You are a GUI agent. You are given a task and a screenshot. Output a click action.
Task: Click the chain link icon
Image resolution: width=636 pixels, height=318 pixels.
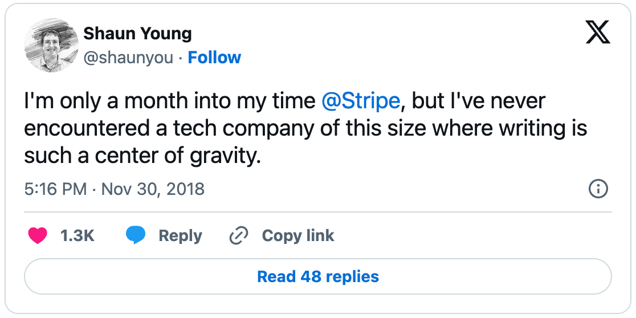[237, 236]
